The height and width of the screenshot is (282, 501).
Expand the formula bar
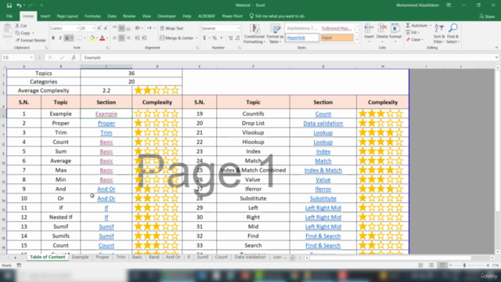[x=496, y=57]
